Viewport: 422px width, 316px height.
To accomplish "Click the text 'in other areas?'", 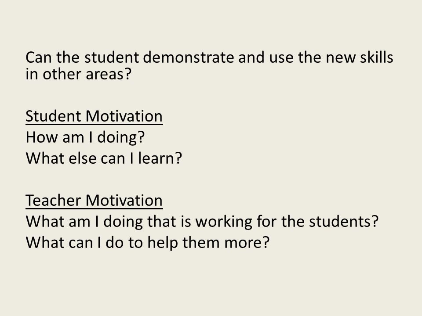I will [x=78, y=74].
